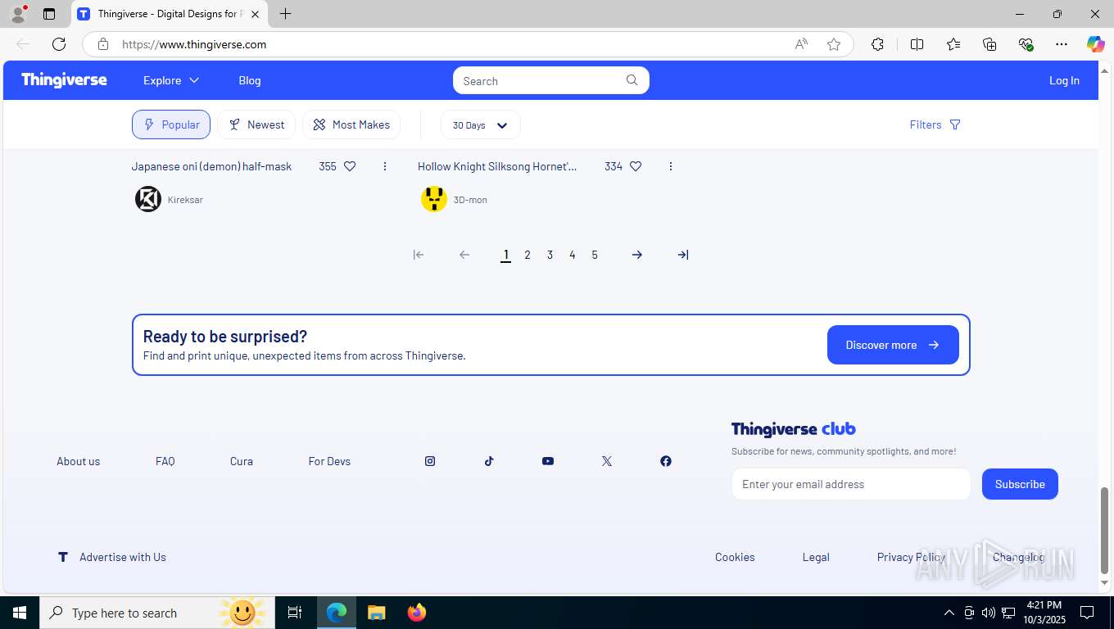Select the Most Makes sort tab
Image resolution: width=1114 pixels, height=629 pixels.
pyautogui.click(x=351, y=124)
